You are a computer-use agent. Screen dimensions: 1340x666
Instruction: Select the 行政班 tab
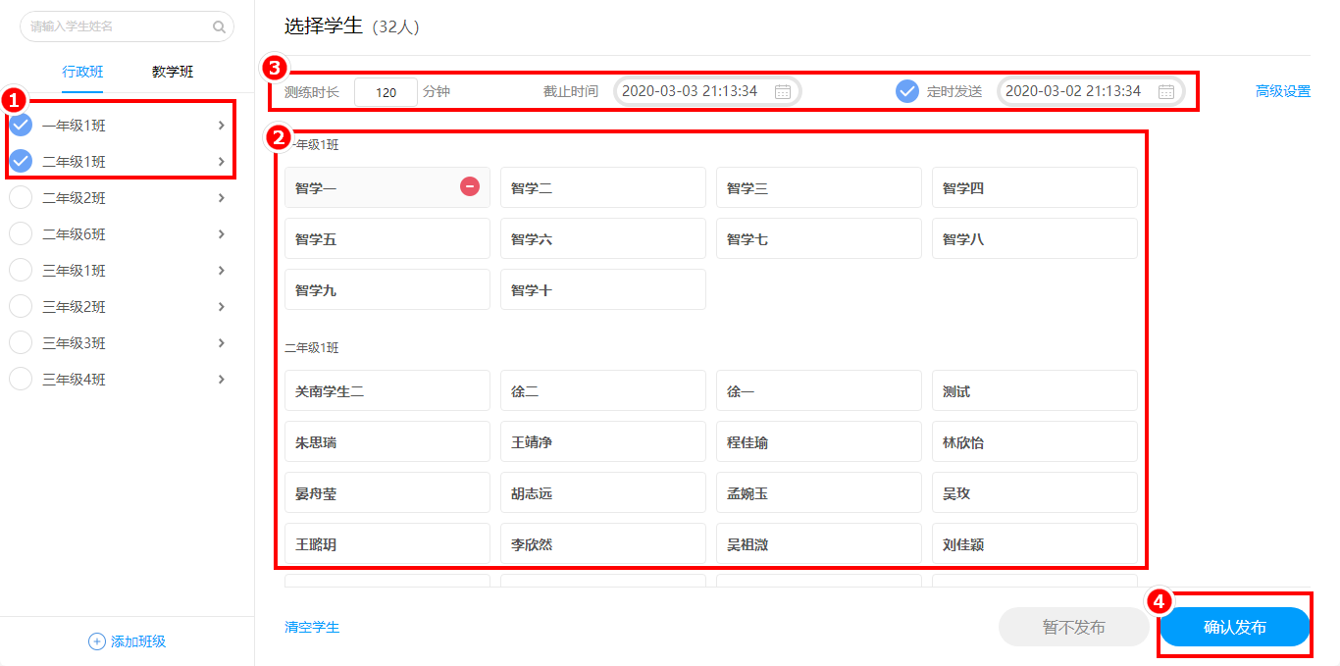tap(82, 72)
